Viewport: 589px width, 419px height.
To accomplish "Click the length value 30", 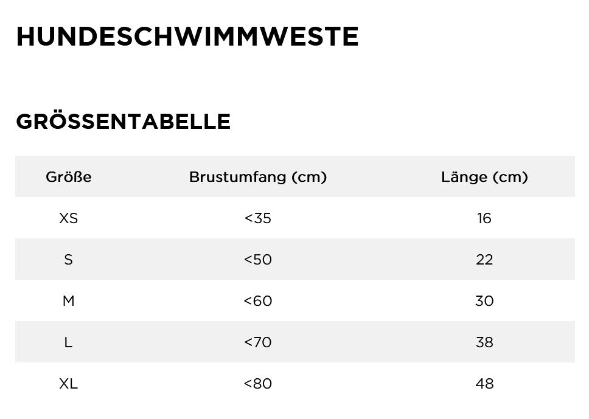I will 484,301.
